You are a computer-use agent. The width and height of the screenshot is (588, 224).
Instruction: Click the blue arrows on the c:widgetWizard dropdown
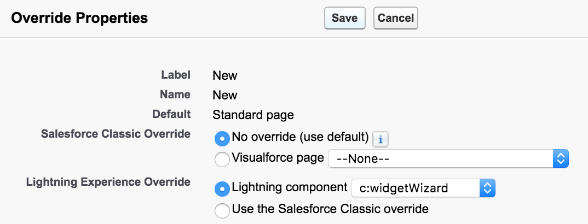click(487, 188)
